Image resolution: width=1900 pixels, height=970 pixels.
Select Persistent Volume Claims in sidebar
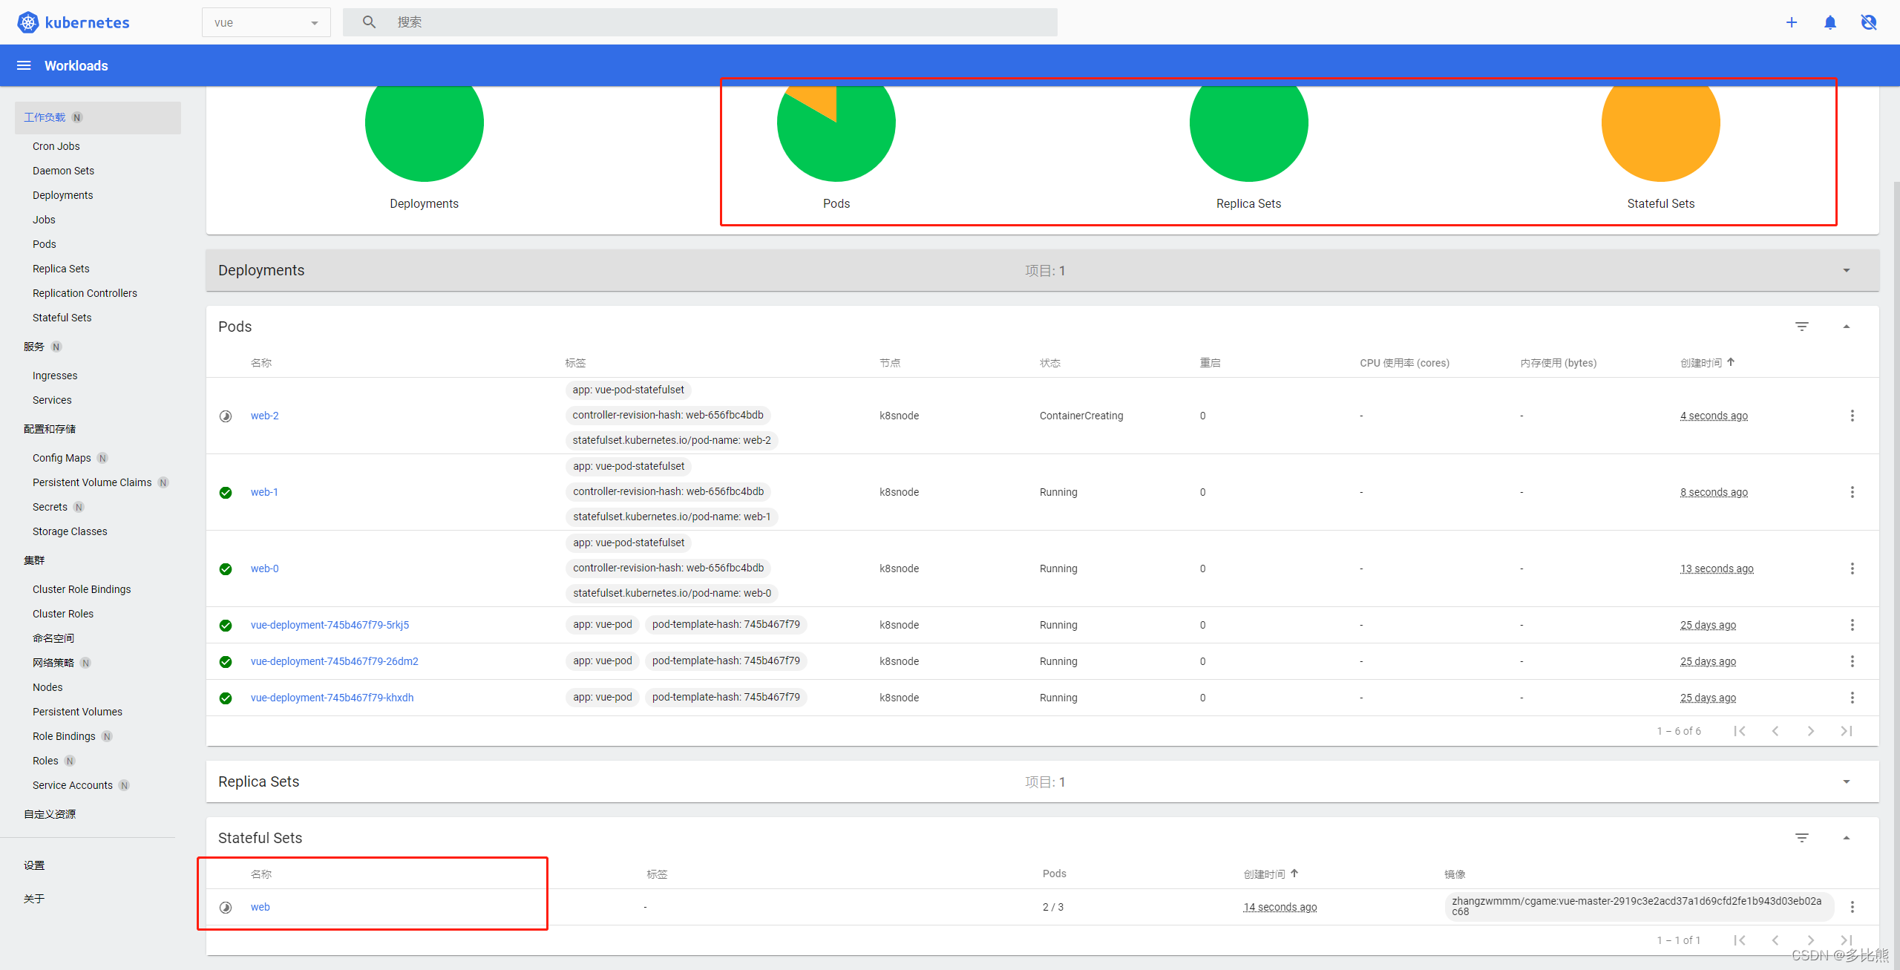[92, 482]
